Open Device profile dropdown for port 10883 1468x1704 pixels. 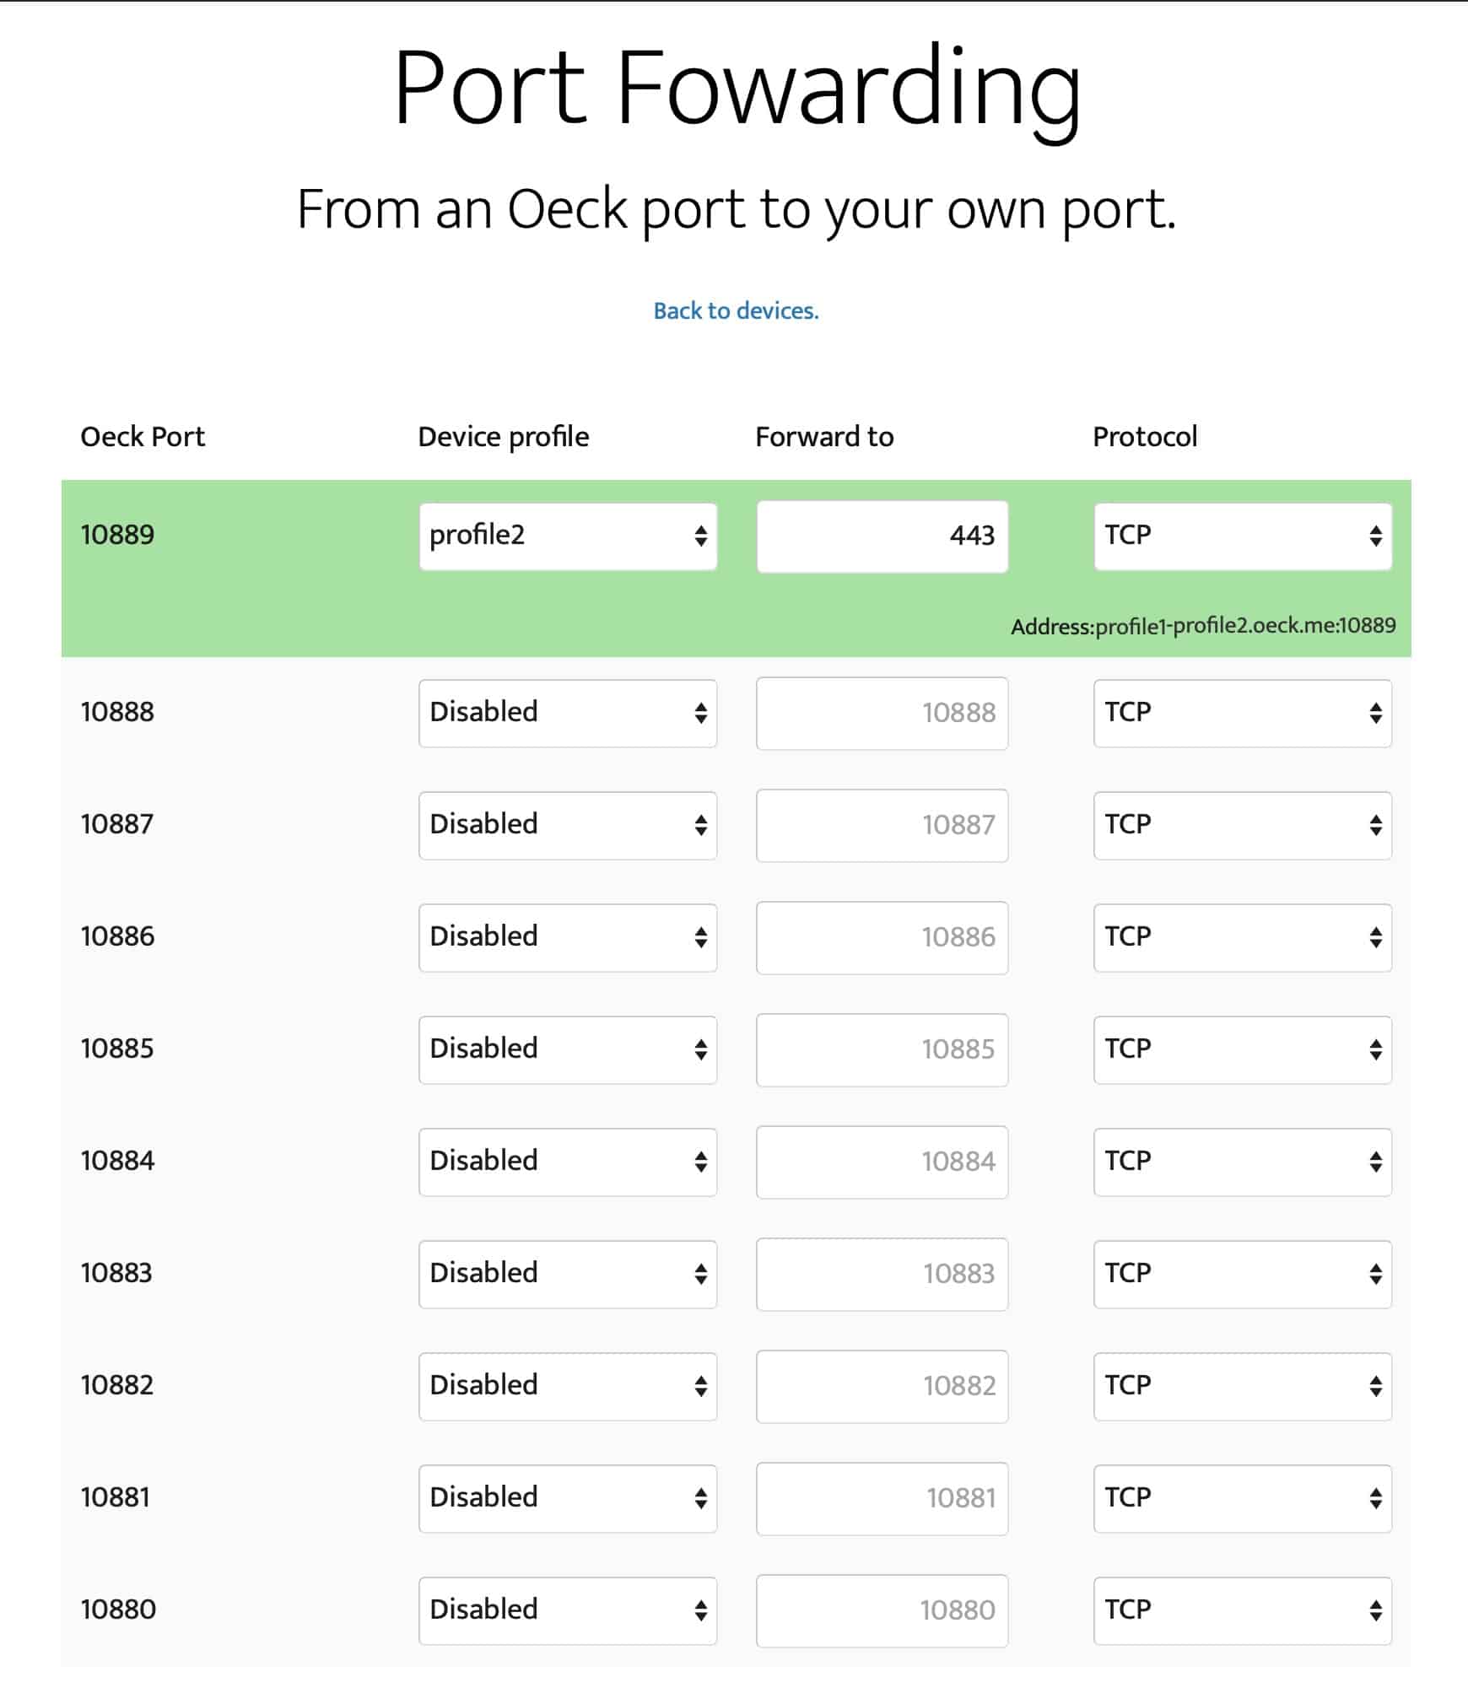(x=568, y=1274)
